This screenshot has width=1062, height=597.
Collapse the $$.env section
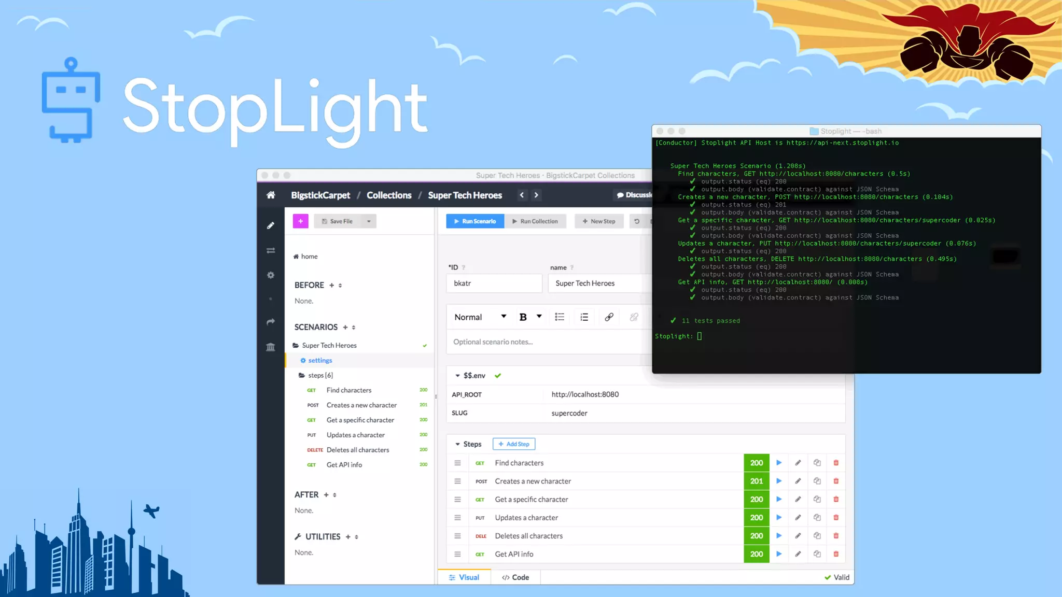[x=457, y=376]
